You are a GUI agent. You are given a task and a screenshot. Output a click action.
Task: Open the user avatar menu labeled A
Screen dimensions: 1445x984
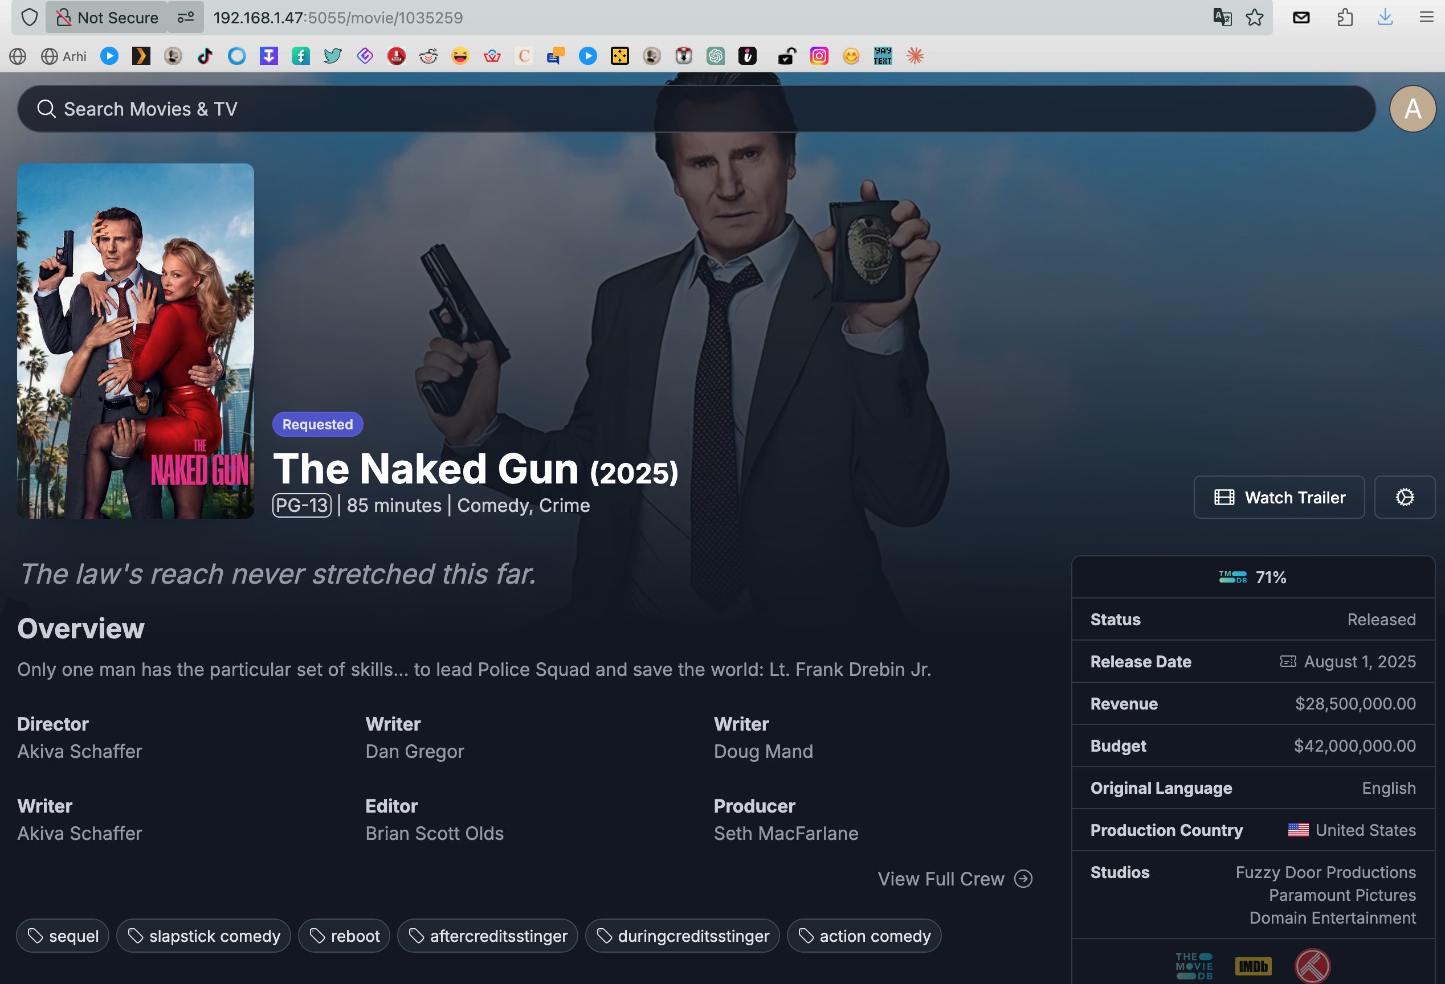pos(1413,109)
